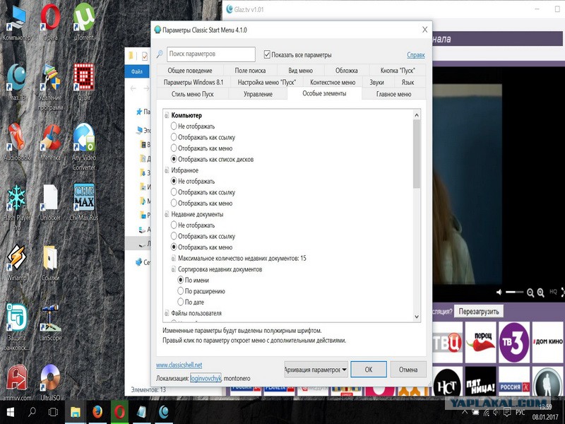Click the settings list scrollbar down arrow

(417, 317)
